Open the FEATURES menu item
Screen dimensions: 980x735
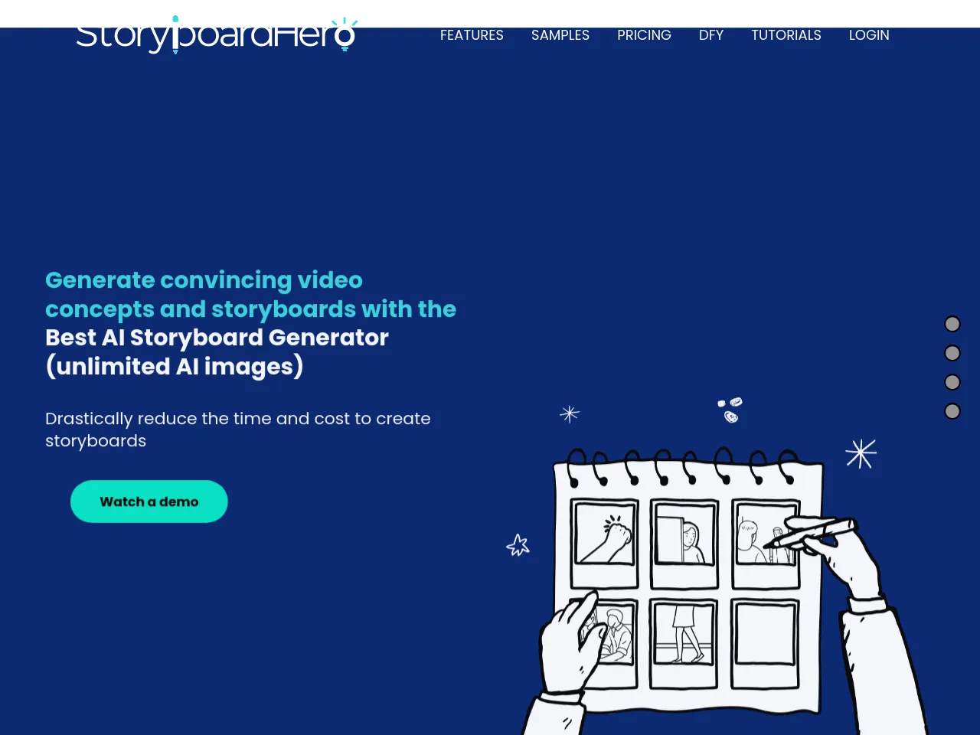pyautogui.click(x=472, y=35)
